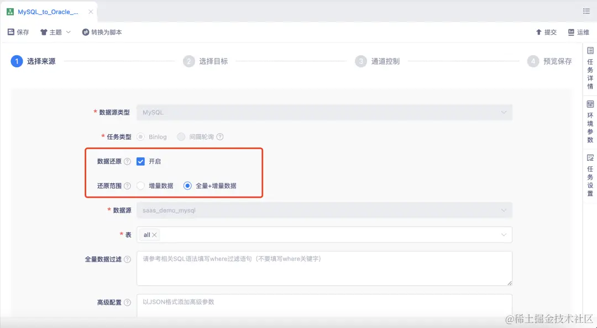Switch to the MySQL_to_Oracle tab
This screenshot has height=328, width=597.
point(48,12)
